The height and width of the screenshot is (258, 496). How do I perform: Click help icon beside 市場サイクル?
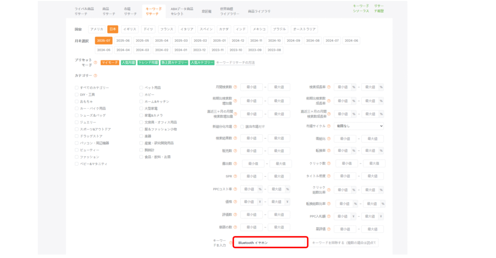click(329, 126)
